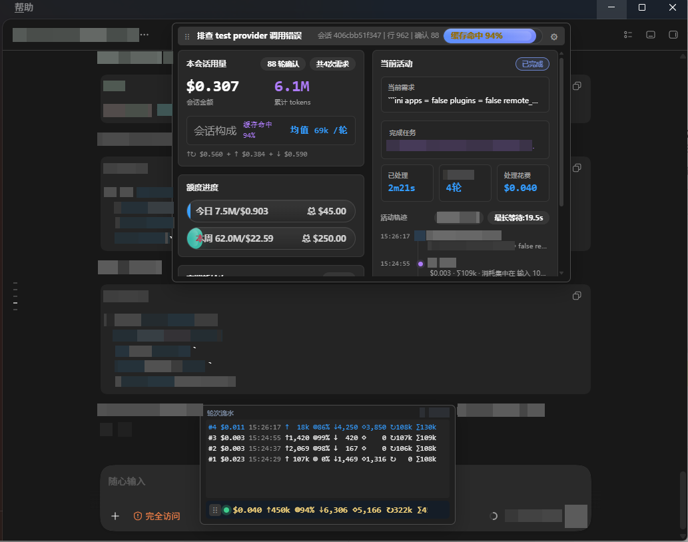Open the task list icon in top toolbar
Image resolution: width=688 pixels, height=542 pixels.
(628, 35)
